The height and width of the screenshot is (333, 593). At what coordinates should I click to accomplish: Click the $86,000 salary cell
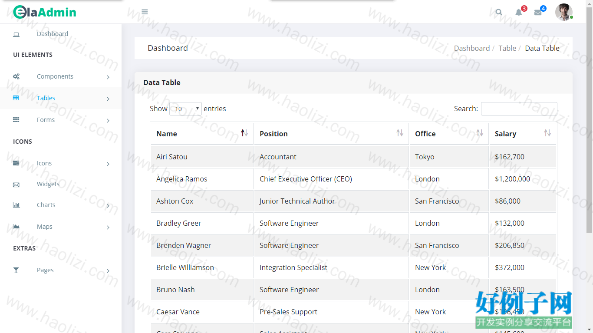[523, 201]
